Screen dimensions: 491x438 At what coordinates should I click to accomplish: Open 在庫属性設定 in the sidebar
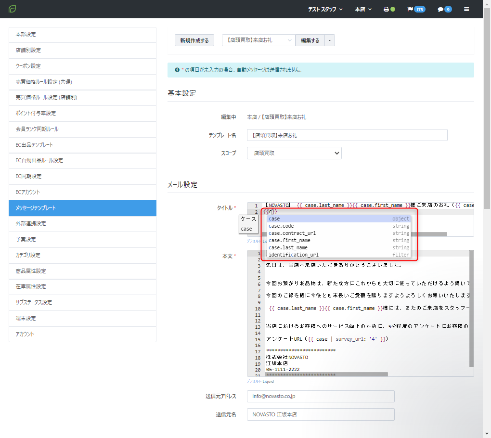(x=82, y=287)
